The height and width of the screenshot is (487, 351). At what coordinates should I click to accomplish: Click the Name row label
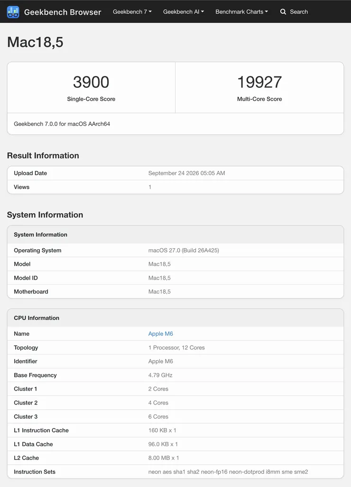[21, 334]
